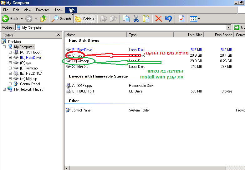Select My Computer in folder tree
This screenshot has height=170, width=245.
coord(24,47)
